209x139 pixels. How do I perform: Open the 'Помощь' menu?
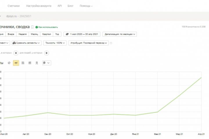[86, 6]
